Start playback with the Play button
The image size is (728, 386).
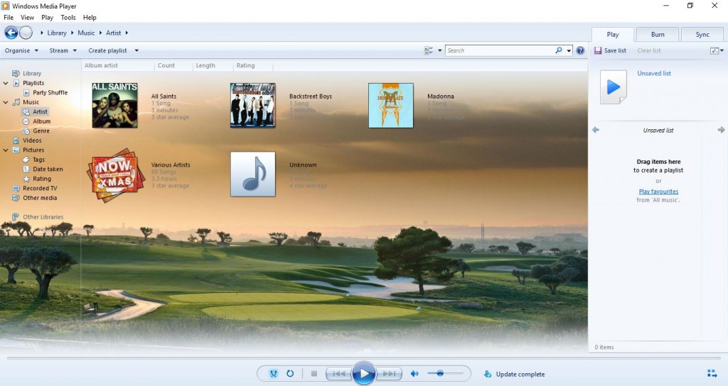(363, 373)
